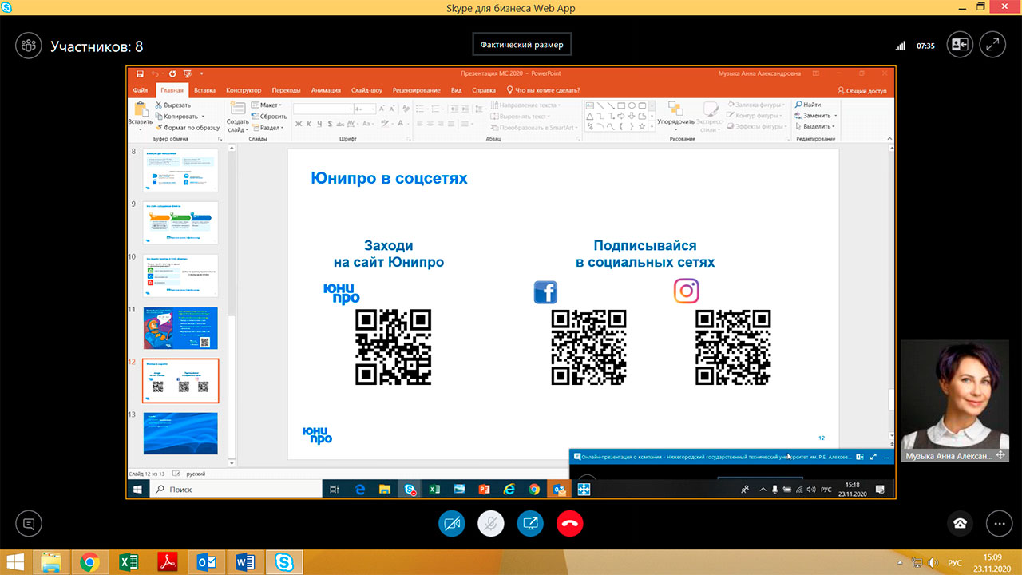Image resolution: width=1022 pixels, height=575 pixels.
Task: Select Музыка Анна participant video thumbnail
Action: click(955, 401)
